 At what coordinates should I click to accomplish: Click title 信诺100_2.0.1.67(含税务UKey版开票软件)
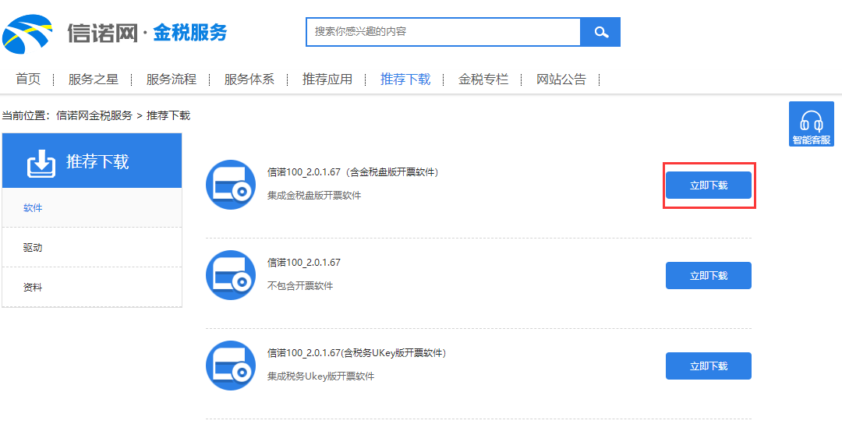point(356,353)
